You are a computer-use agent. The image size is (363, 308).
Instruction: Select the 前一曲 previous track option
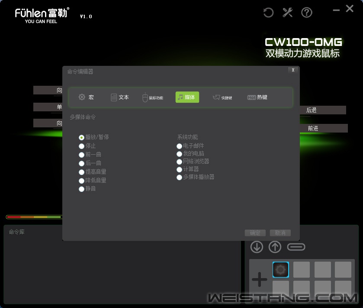pos(81,155)
